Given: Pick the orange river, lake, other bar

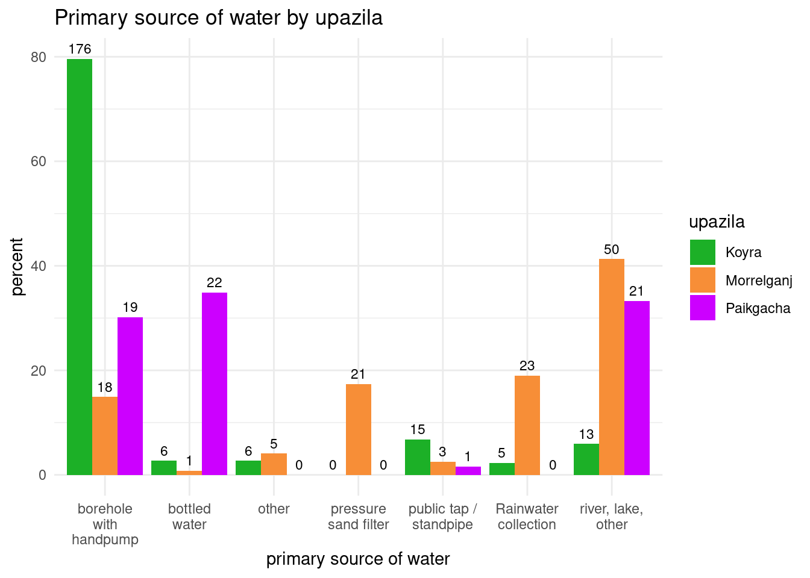Looking at the screenshot, I should click(612, 367).
